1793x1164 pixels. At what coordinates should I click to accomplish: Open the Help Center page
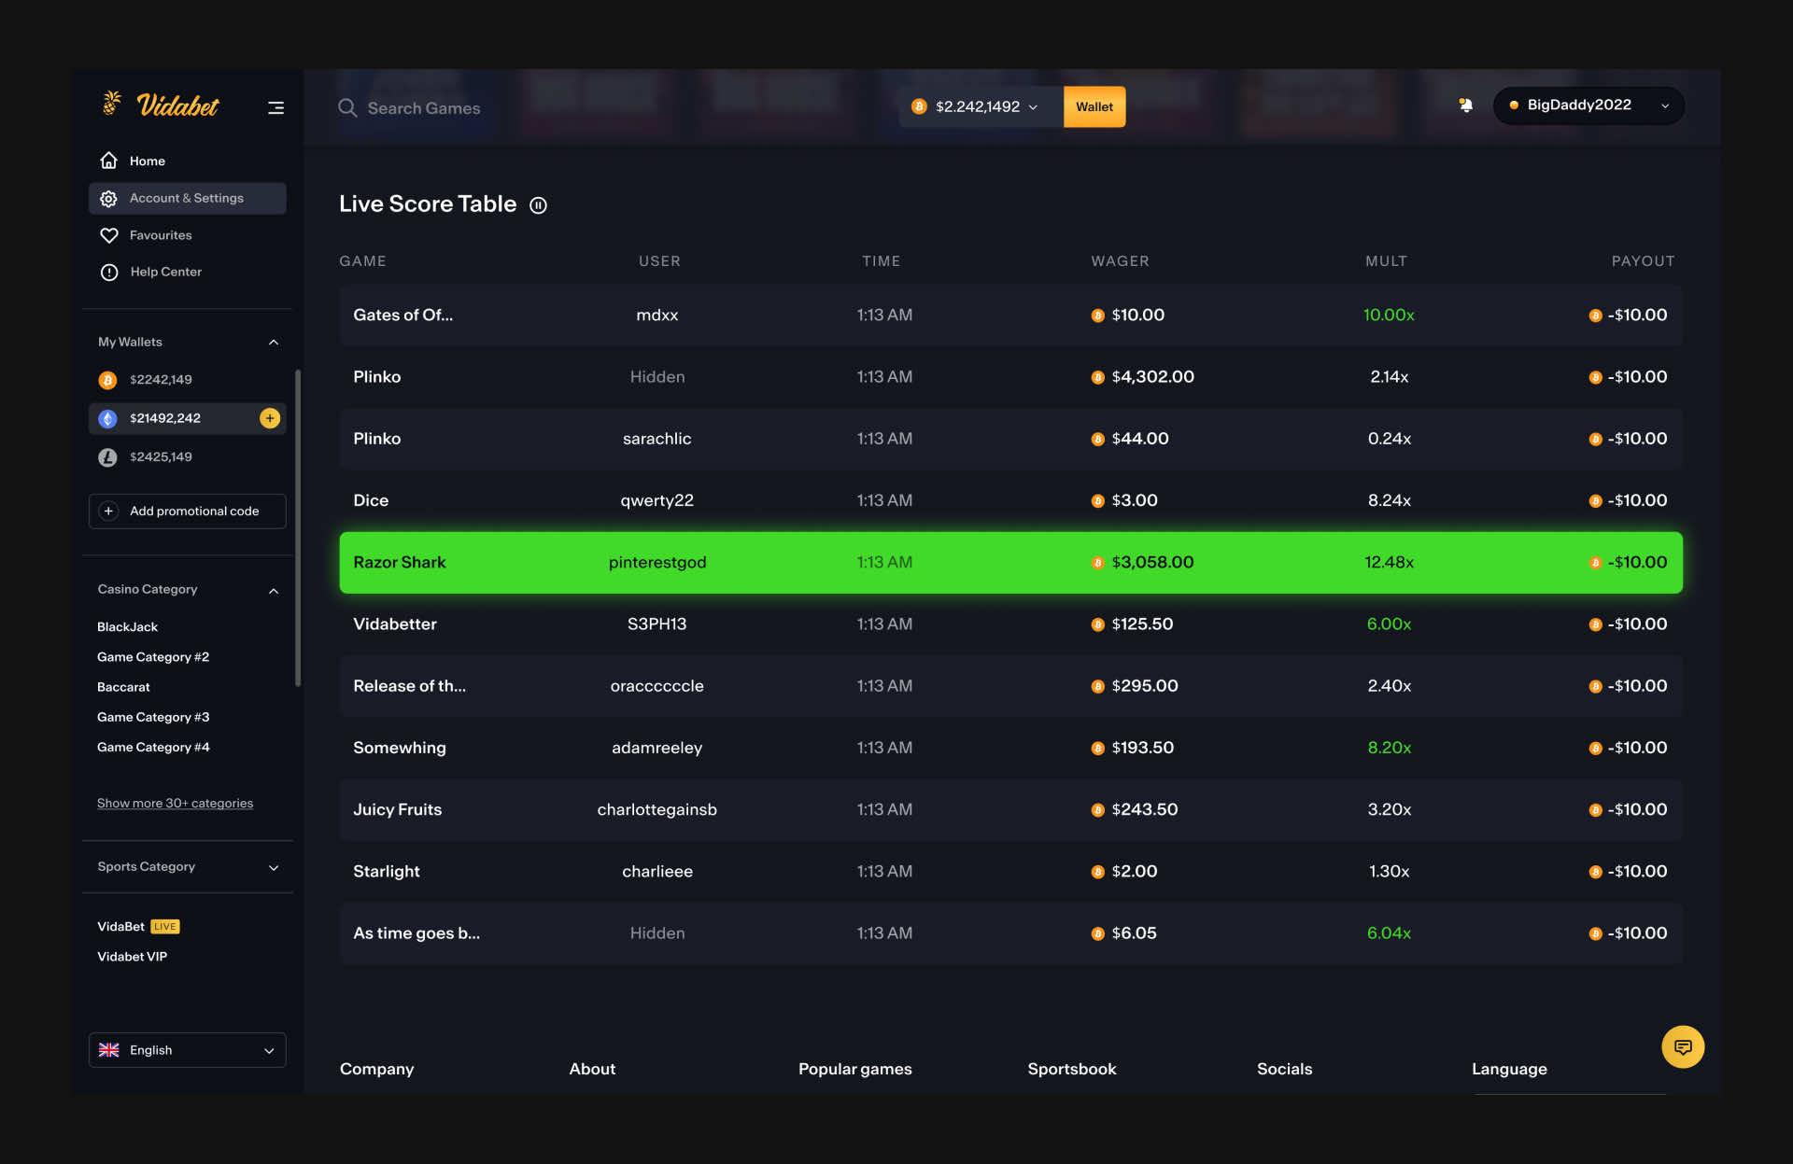165,272
